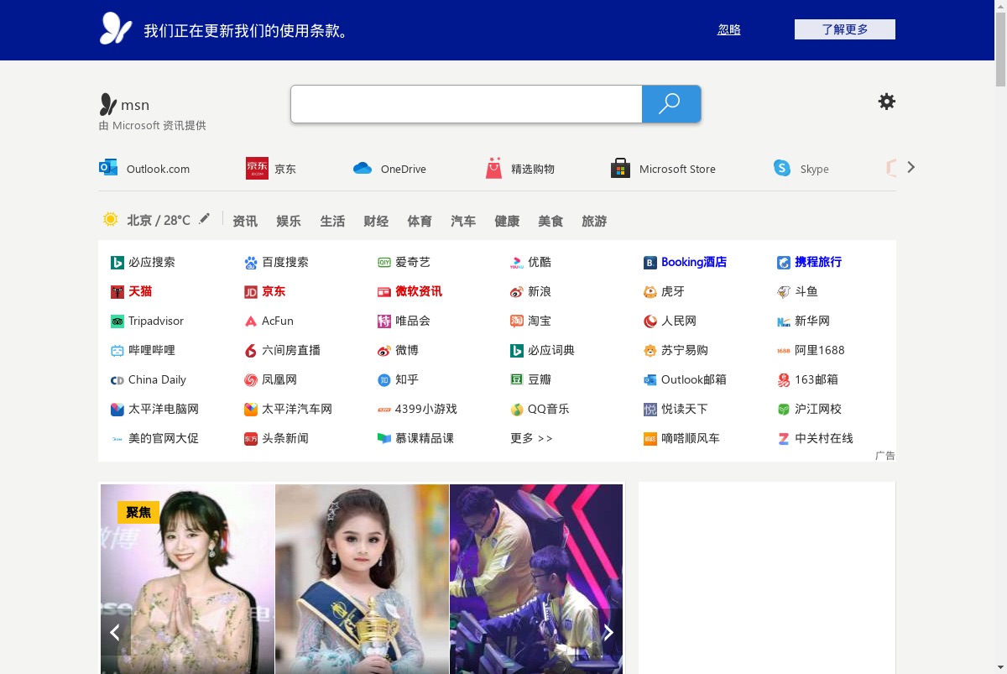Image resolution: width=1007 pixels, height=674 pixels.
Task: Open the esports players photo
Action: pos(536,579)
